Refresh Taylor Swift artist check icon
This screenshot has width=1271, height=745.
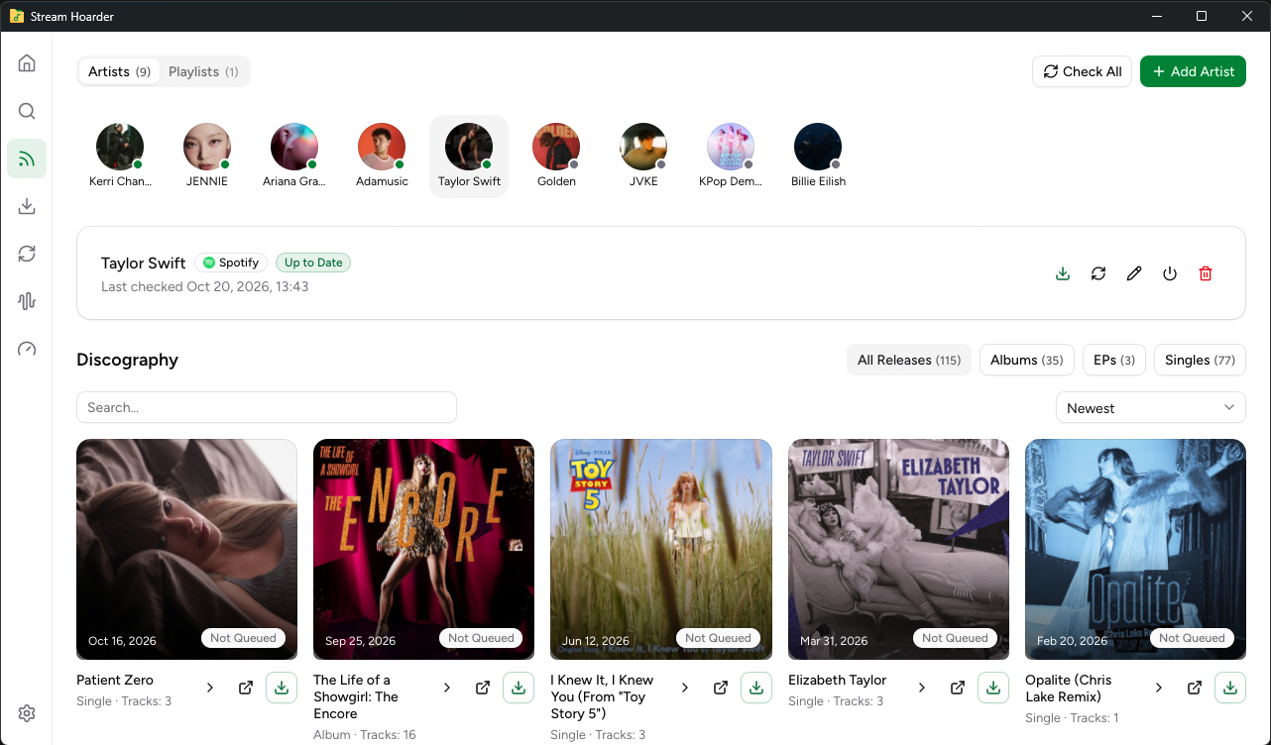coord(1098,273)
